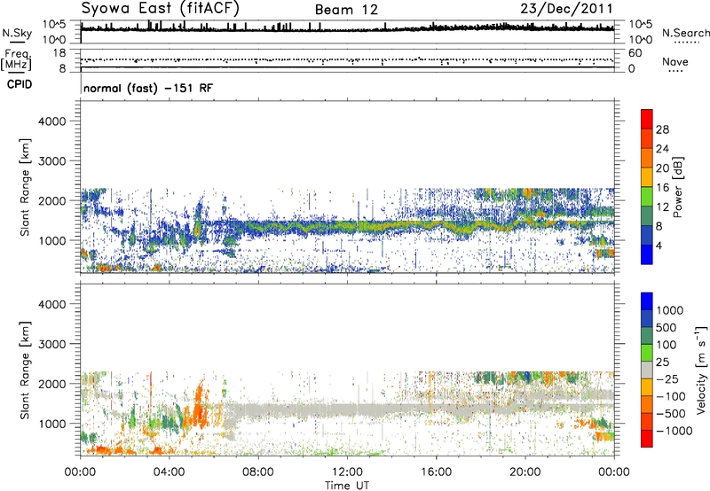Click the 'N.Sky' axis label

[17, 33]
